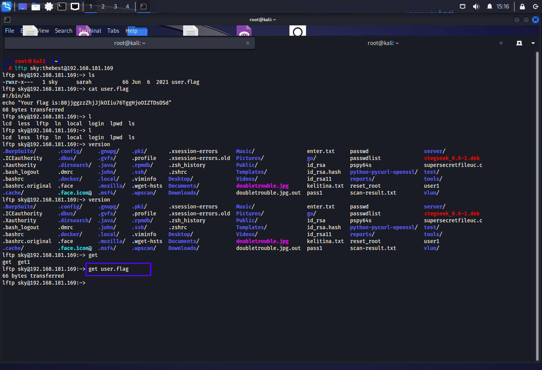Click the '68 bytes transferred' line
Viewport: 542px width, 370px height.
coord(33,110)
